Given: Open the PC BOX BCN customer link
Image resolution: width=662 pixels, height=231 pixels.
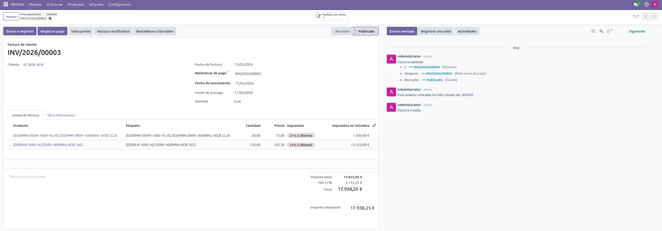Looking at the screenshot, I should pyautogui.click(x=33, y=65).
